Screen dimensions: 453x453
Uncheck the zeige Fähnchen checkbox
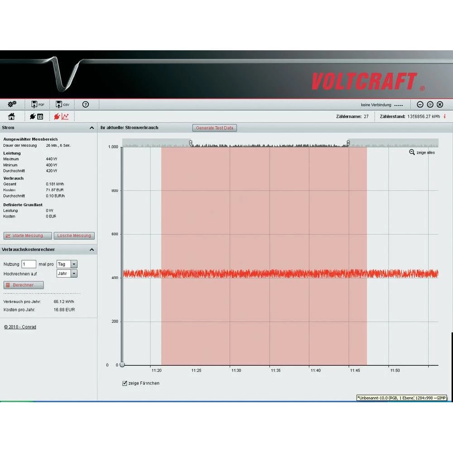pyautogui.click(x=125, y=383)
